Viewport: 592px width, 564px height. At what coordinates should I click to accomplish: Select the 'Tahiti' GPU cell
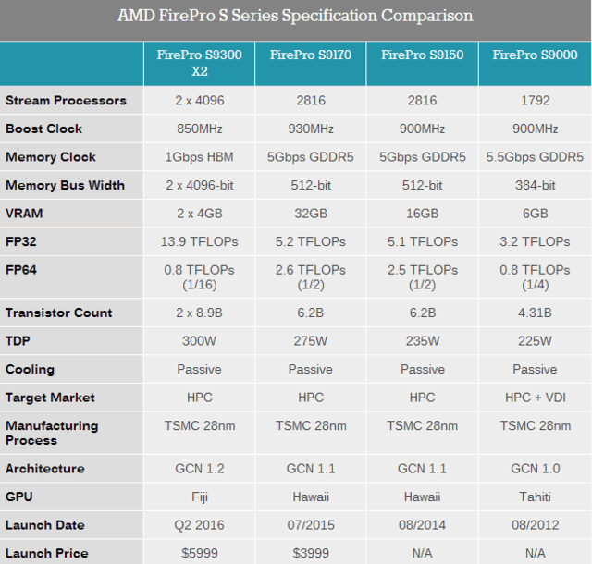tap(535, 497)
